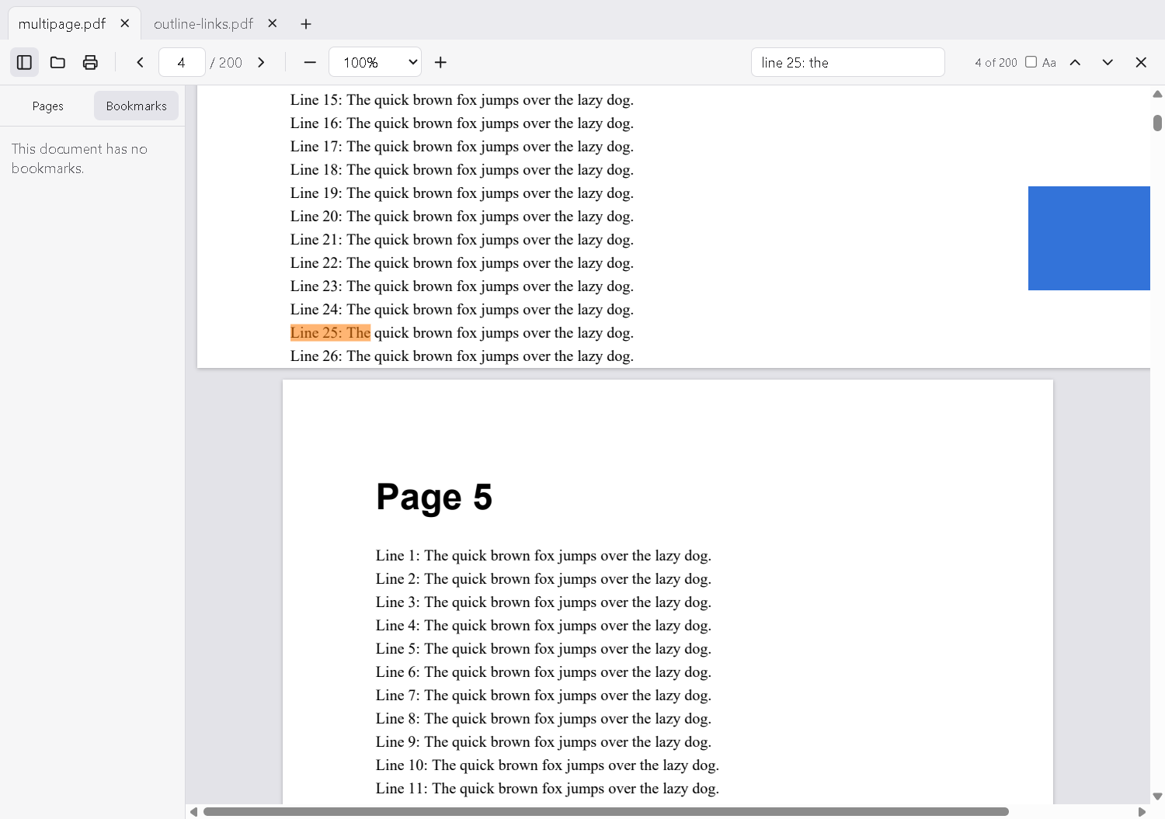Click the vertical scrollbar down arrow

pyautogui.click(x=1157, y=796)
